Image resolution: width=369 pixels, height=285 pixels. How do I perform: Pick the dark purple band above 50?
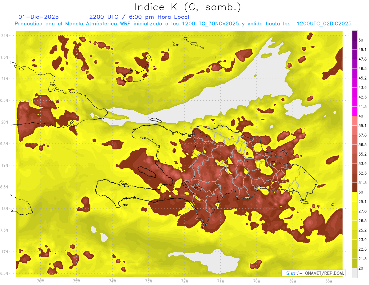click(x=355, y=35)
